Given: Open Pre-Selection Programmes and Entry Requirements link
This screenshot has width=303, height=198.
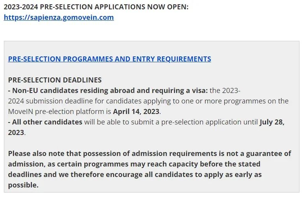Looking at the screenshot, I should [109, 59].
